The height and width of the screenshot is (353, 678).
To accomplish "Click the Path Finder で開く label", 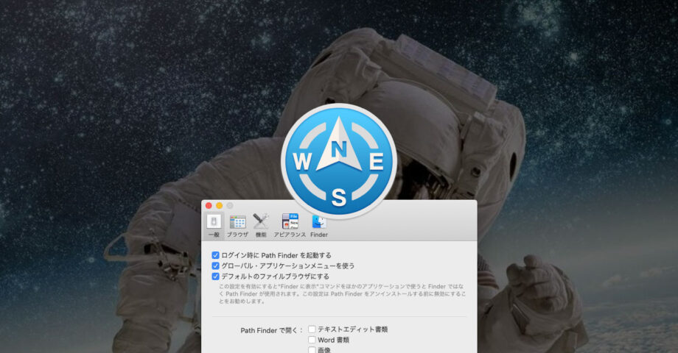I will point(271,330).
